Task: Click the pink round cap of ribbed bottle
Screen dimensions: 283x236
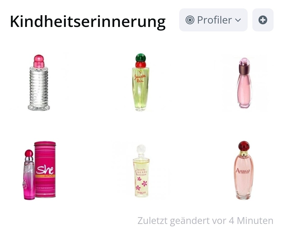Action: (x=39, y=61)
